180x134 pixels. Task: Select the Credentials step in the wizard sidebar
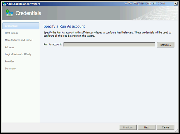pos(21,26)
